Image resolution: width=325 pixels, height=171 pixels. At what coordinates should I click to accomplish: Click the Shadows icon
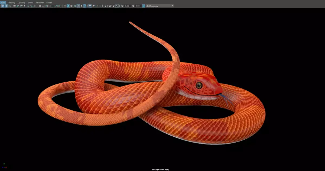(85, 6)
